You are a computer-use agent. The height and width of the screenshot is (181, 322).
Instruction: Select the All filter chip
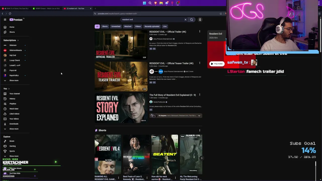97,26
